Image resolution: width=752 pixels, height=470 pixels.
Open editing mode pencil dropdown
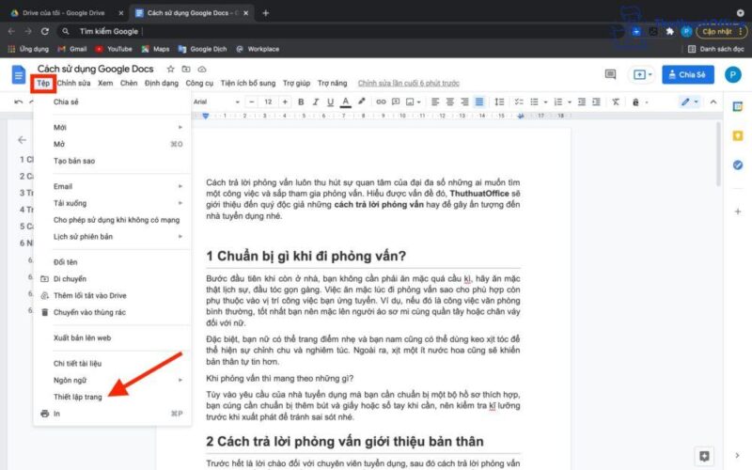(689, 102)
